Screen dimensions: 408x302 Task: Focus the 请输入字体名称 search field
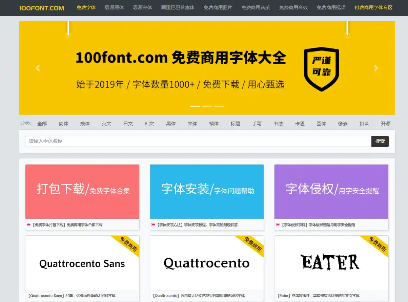tap(198, 141)
